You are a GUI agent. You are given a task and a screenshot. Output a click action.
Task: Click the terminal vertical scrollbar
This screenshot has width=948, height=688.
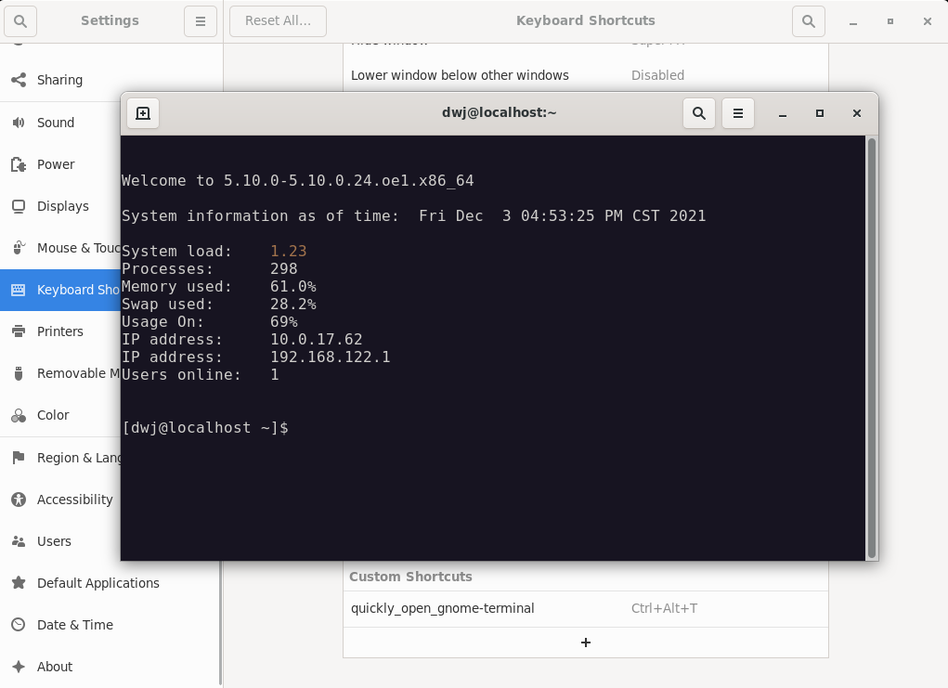(871, 347)
